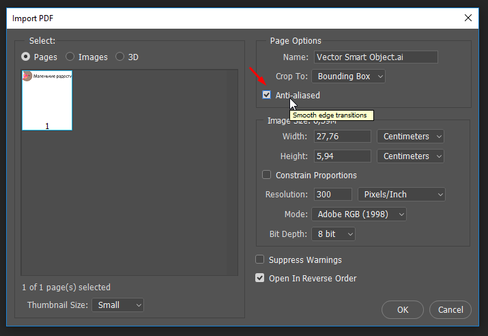
Task: Open the Crop To dropdown
Action: 349,76
